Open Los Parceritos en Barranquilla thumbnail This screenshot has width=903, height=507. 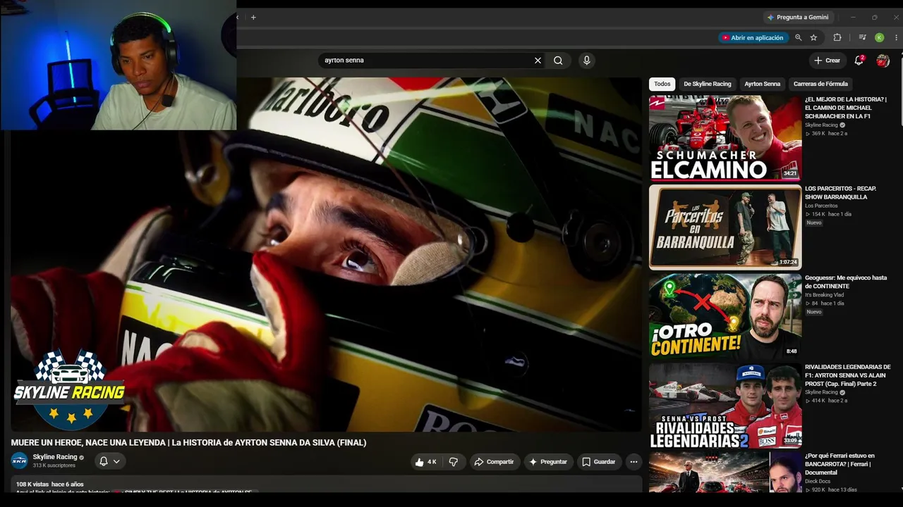725,227
